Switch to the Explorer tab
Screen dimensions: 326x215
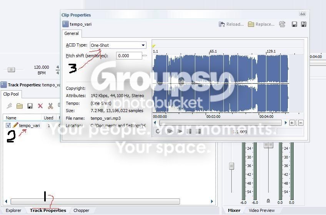tap(13, 210)
